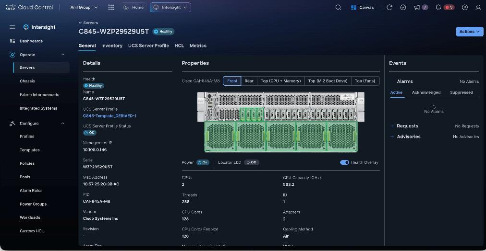Image resolution: width=486 pixels, height=251 pixels.
Task: Show Top (CPU + Memory) view
Action: [x=281, y=81]
